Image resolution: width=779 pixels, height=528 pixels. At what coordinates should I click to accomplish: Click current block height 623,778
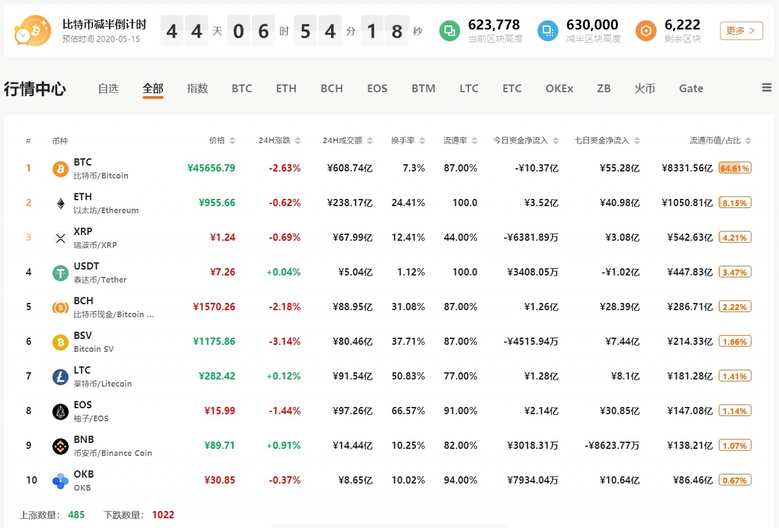(x=494, y=25)
